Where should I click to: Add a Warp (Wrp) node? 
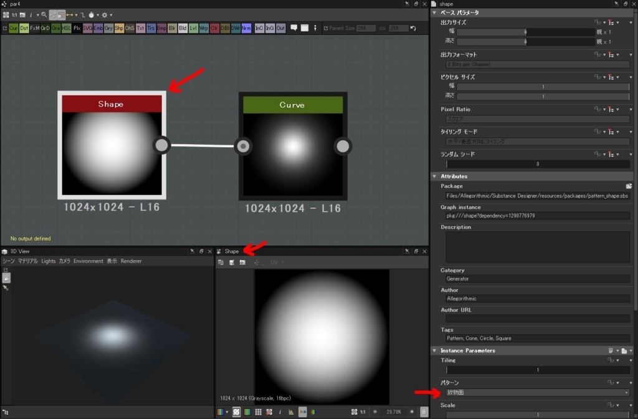(x=204, y=28)
